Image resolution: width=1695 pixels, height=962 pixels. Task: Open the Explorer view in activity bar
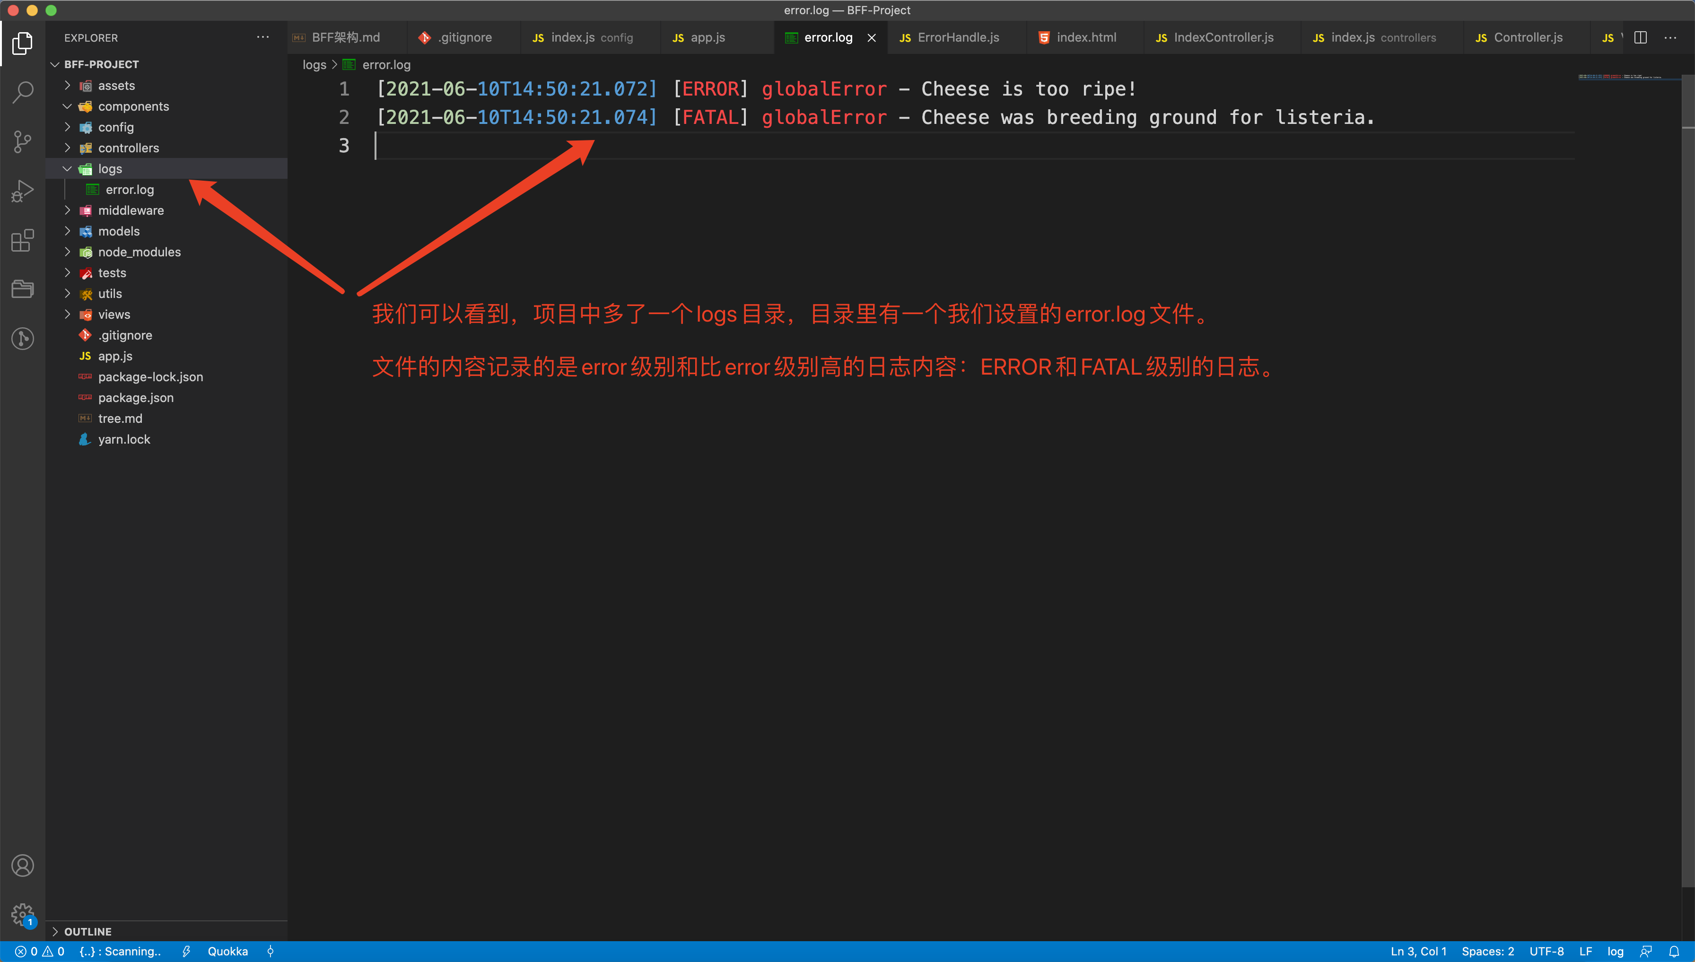point(22,43)
